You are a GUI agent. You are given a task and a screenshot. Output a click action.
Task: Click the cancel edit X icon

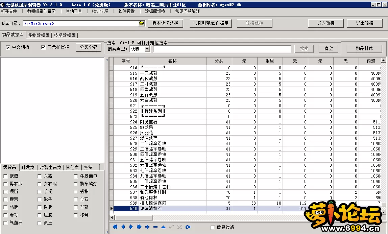(x=180, y=227)
